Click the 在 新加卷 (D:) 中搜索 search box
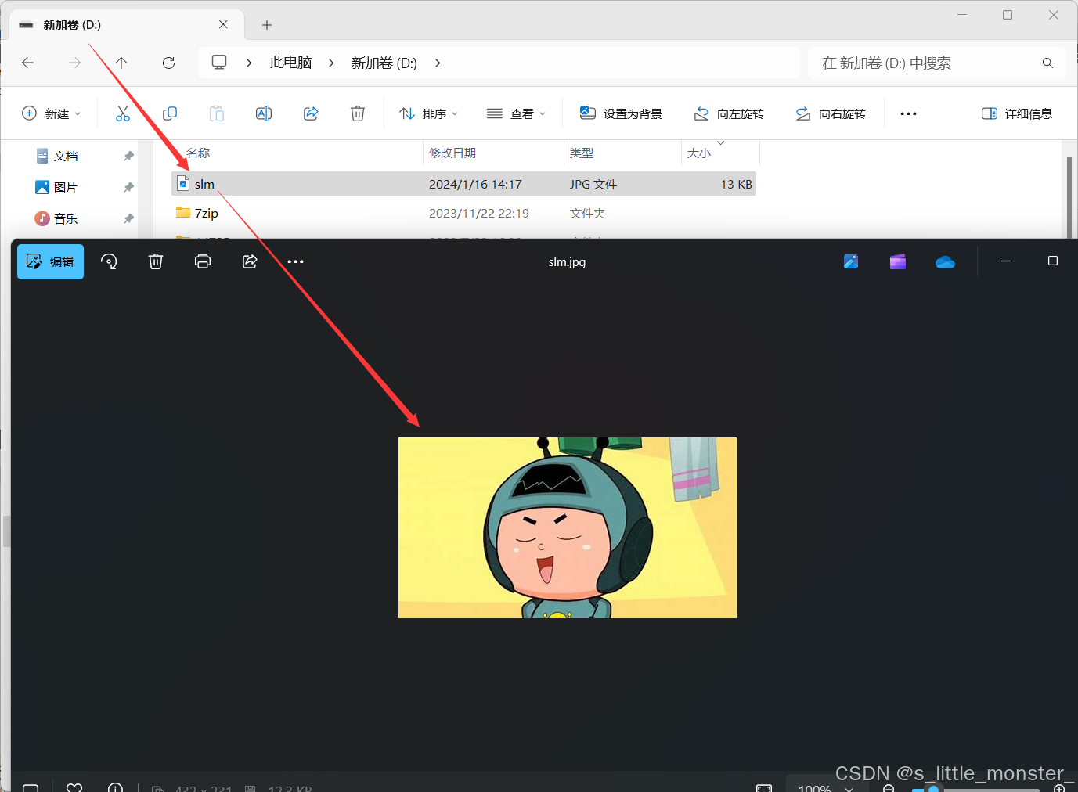The height and width of the screenshot is (792, 1078). 936,63
